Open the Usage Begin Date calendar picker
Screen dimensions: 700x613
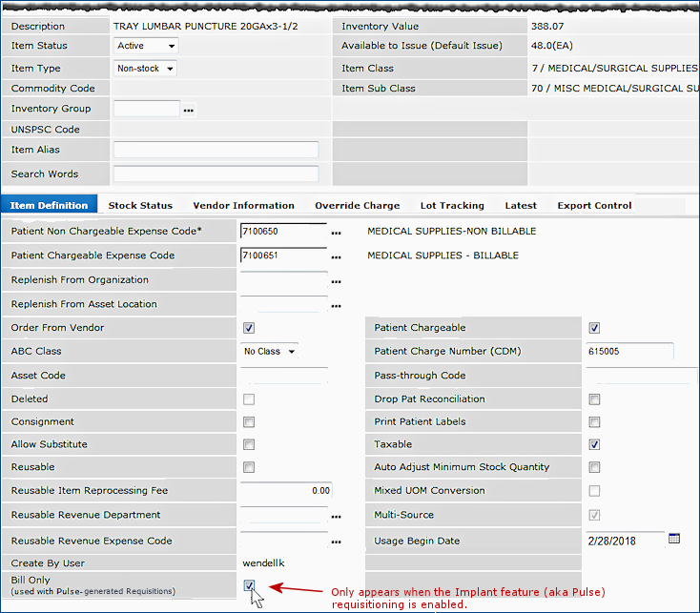pyautogui.click(x=674, y=539)
